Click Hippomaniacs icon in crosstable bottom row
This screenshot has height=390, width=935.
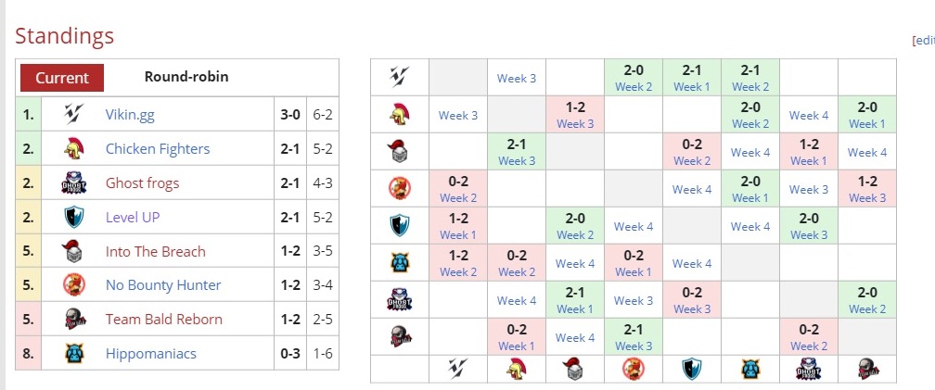pyautogui.click(x=749, y=369)
